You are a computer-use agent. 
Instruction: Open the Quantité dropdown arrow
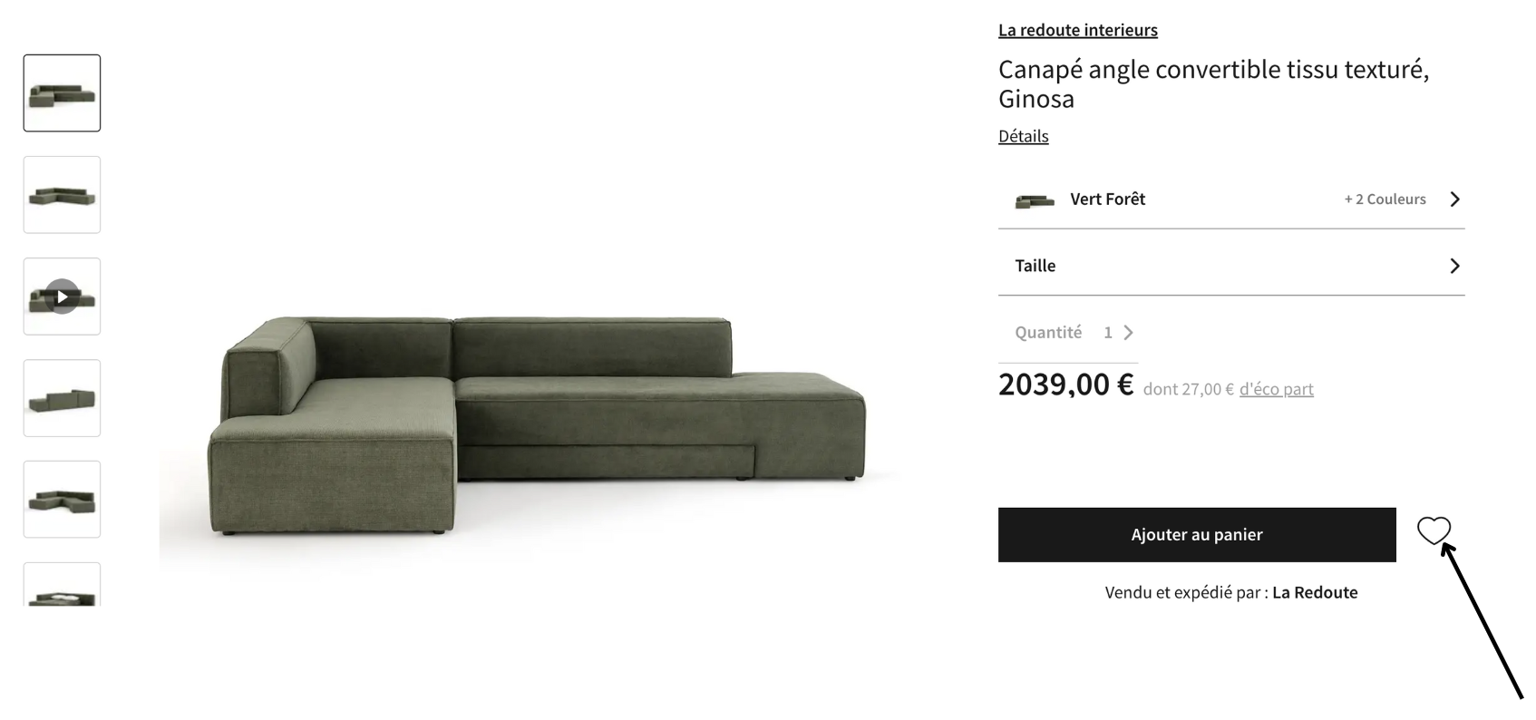1128,333
